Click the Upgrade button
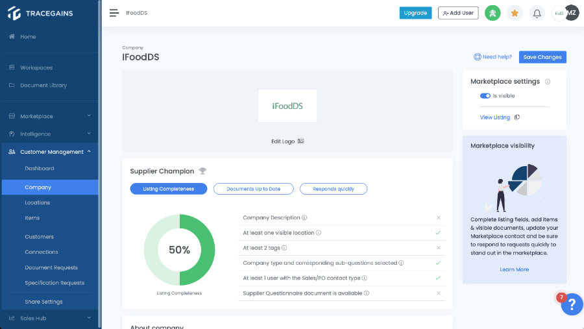The width and height of the screenshot is (584, 329). [415, 13]
